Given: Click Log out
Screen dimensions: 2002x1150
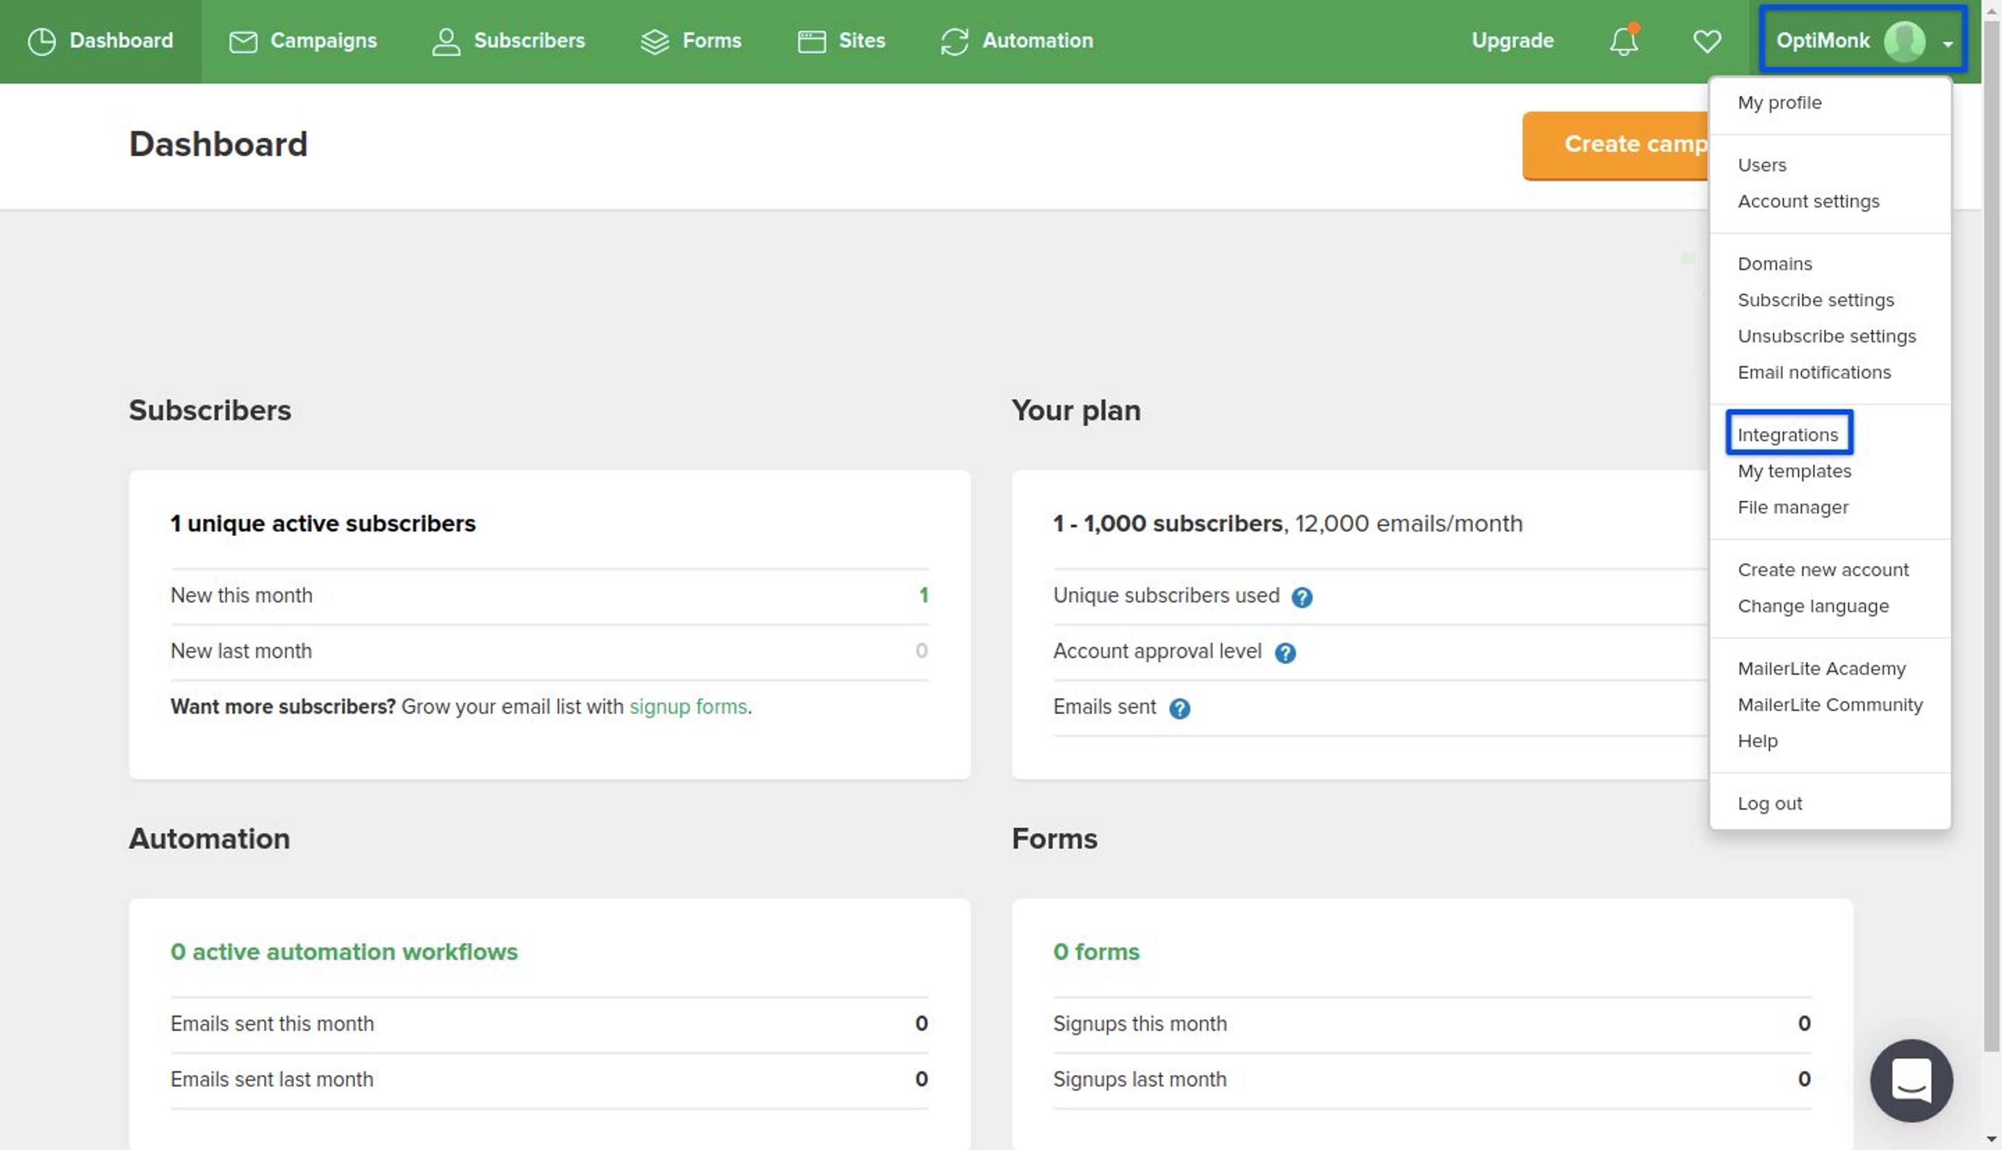Looking at the screenshot, I should coord(1769,804).
